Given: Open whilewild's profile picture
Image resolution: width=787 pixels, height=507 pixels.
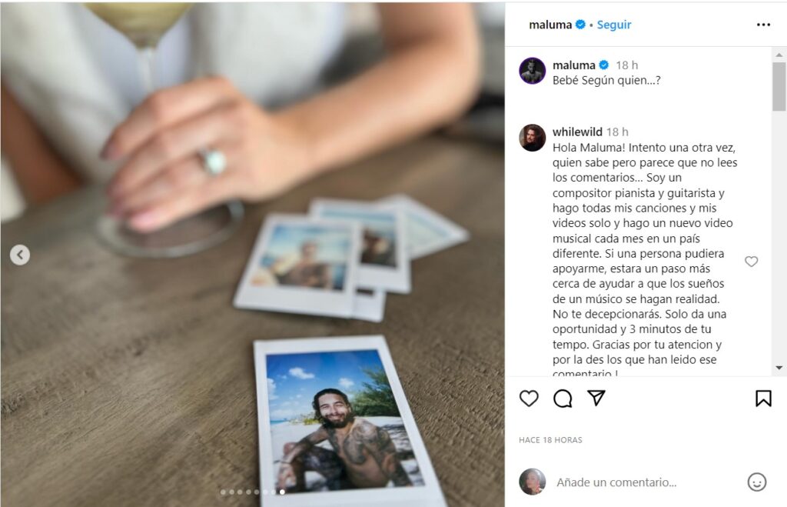Looking at the screenshot, I should [532, 138].
